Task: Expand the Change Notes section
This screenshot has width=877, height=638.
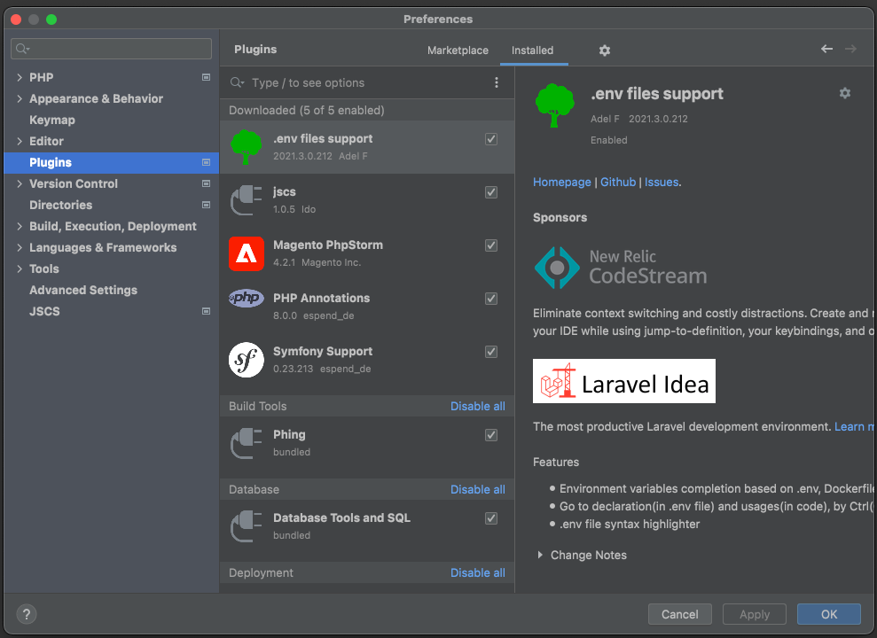Action: click(541, 556)
